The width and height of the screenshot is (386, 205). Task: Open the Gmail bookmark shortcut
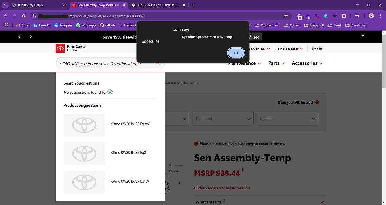[x=23, y=25]
